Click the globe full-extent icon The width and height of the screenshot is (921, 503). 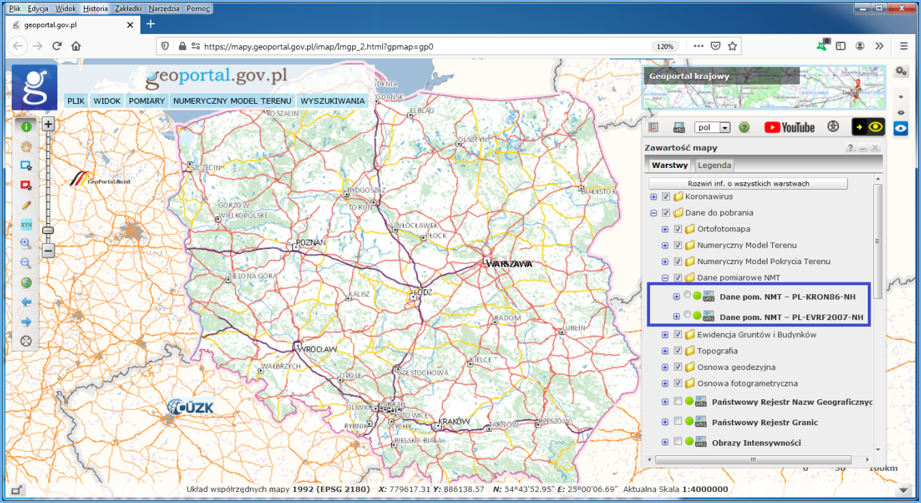click(27, 283)
